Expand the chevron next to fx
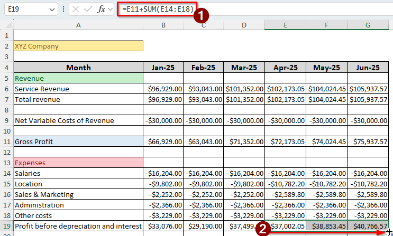This screenshot has height=236, width=393. (x=111, y=10)
